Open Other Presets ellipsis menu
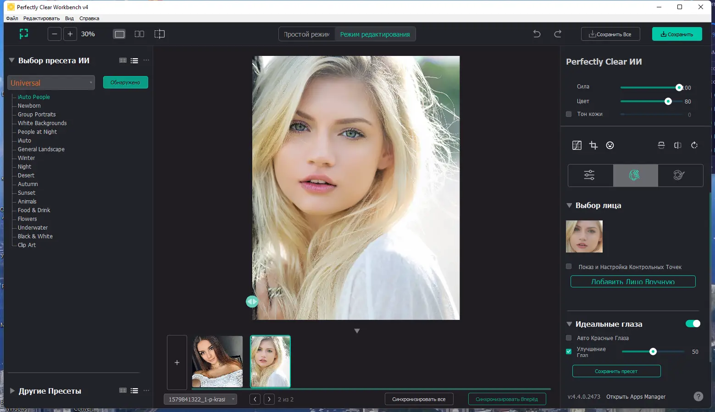Screen dimensions: 715x412 click(x=146, y=391)
